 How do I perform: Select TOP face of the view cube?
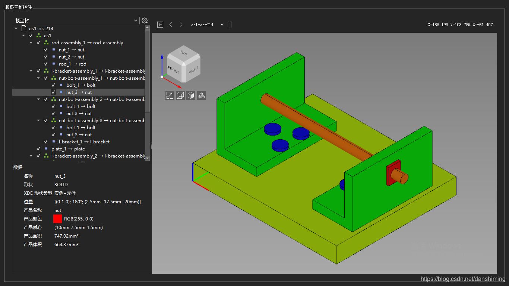click(184, 53)
